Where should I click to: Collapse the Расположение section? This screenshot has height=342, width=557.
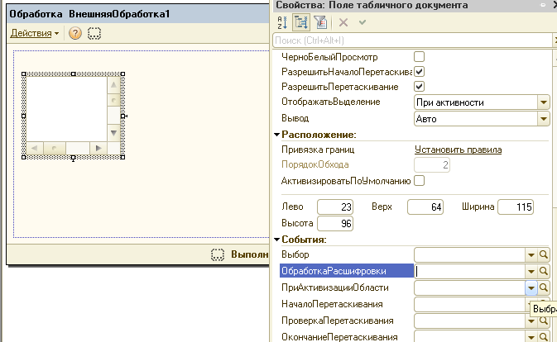[x=277, y=135]
